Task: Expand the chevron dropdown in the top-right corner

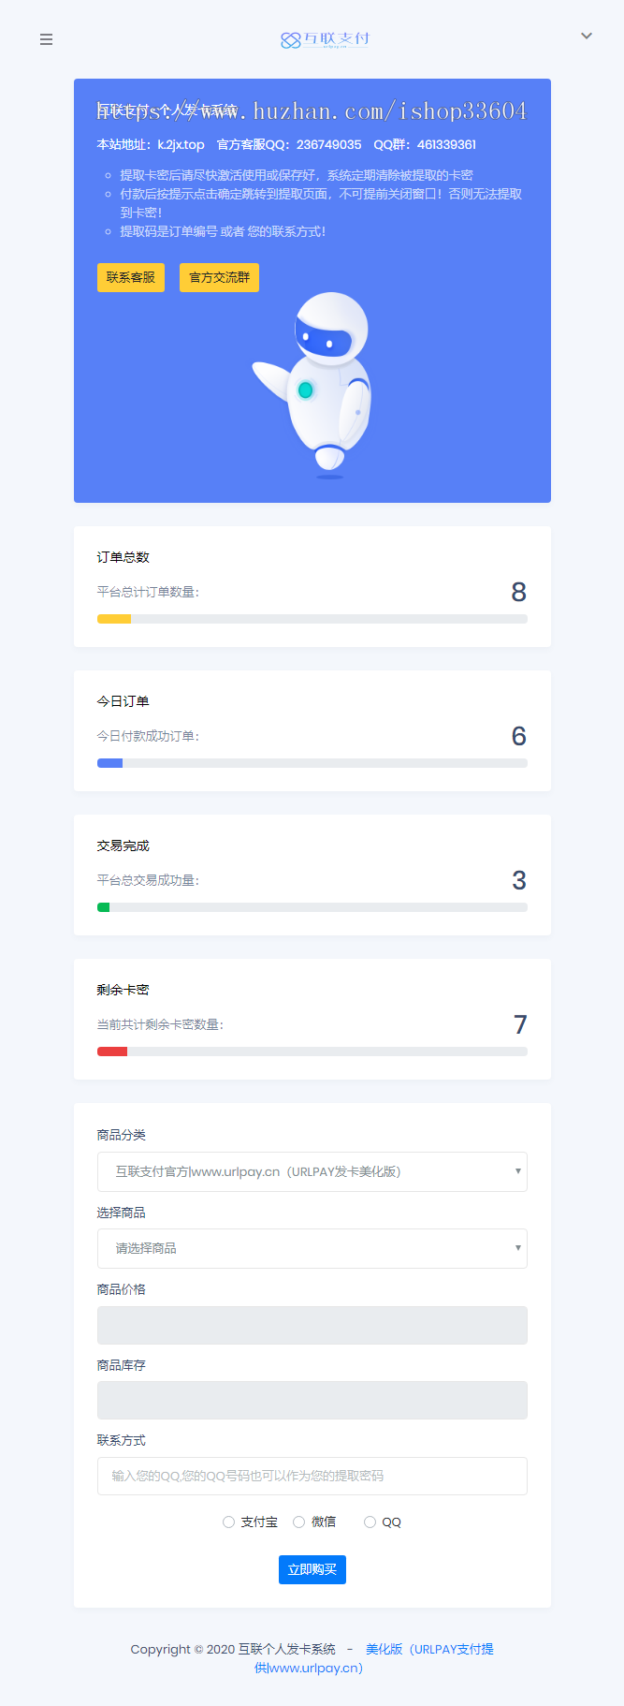Action: point(587,36)
